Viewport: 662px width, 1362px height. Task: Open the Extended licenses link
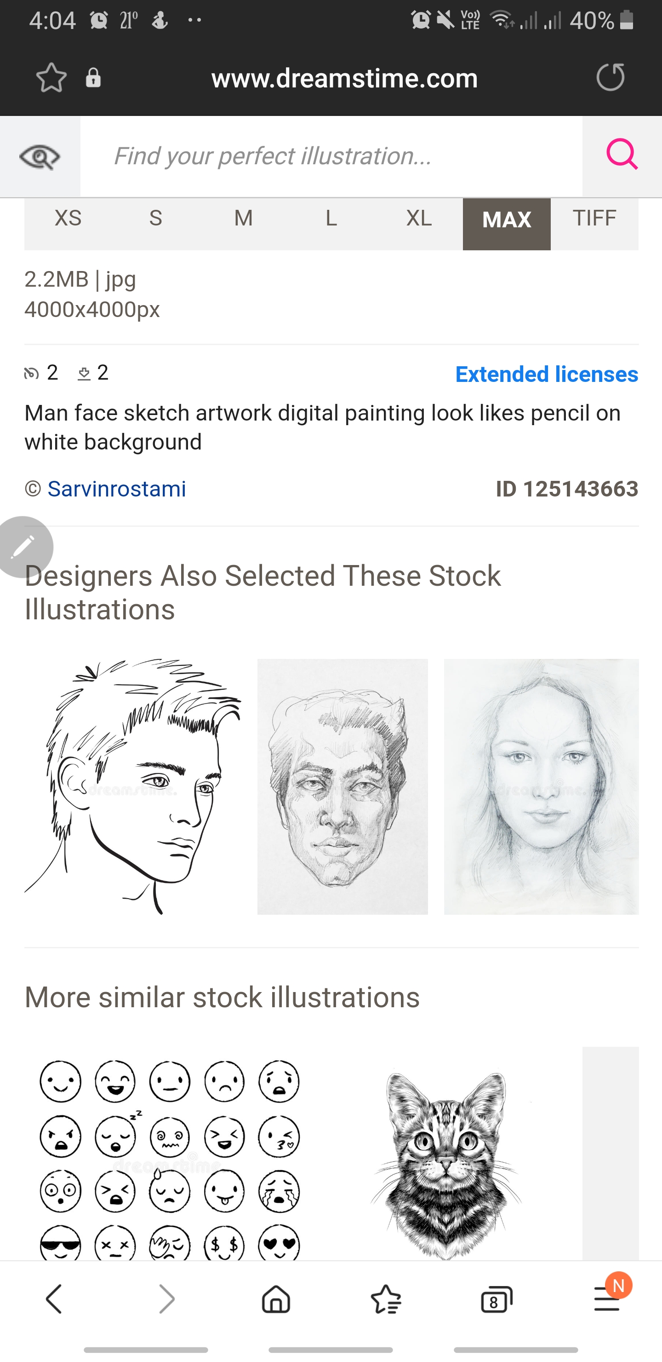click(x=546, y=375)
